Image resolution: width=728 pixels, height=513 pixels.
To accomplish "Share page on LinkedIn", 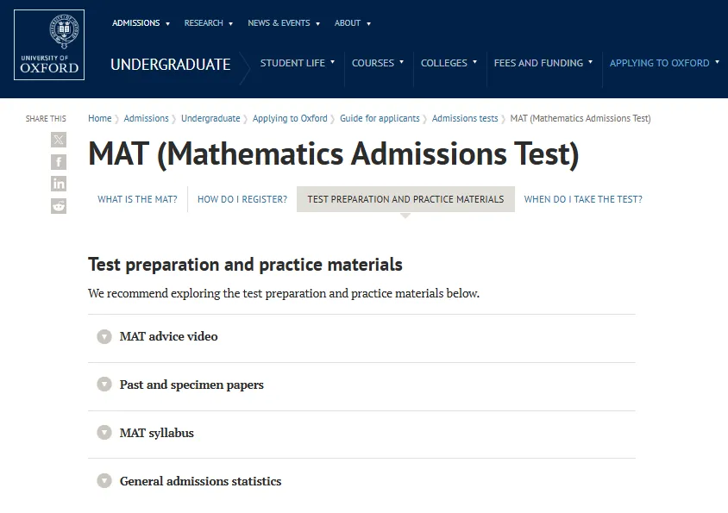I will click(59, 184).
